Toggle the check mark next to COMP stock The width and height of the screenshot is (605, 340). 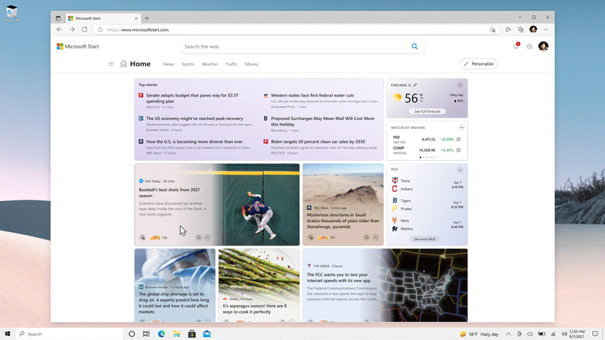click(x=459, y=150)
